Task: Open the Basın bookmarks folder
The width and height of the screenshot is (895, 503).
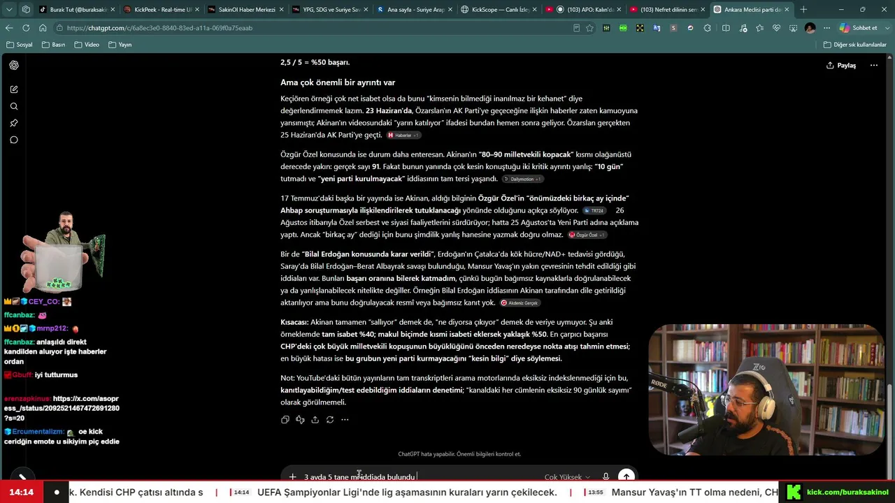Action: (54, 45)
